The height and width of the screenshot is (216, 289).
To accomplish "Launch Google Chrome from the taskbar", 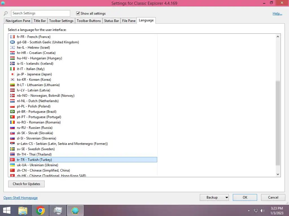I will tap(40, 210).
